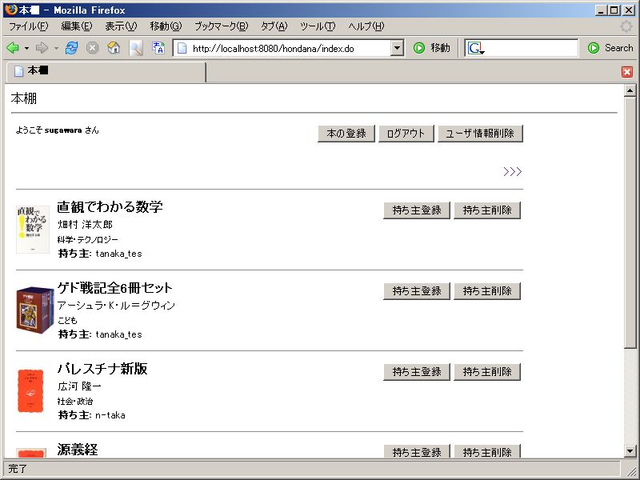Click the green 移動 (Go) button

431,48
